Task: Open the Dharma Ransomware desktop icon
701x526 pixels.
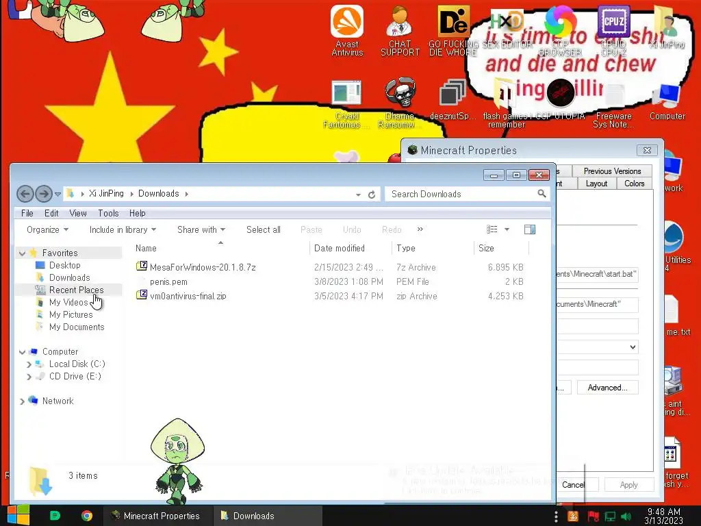Action: point(400,103)
